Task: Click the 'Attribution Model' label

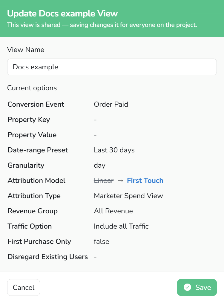Action: [36, 180]
